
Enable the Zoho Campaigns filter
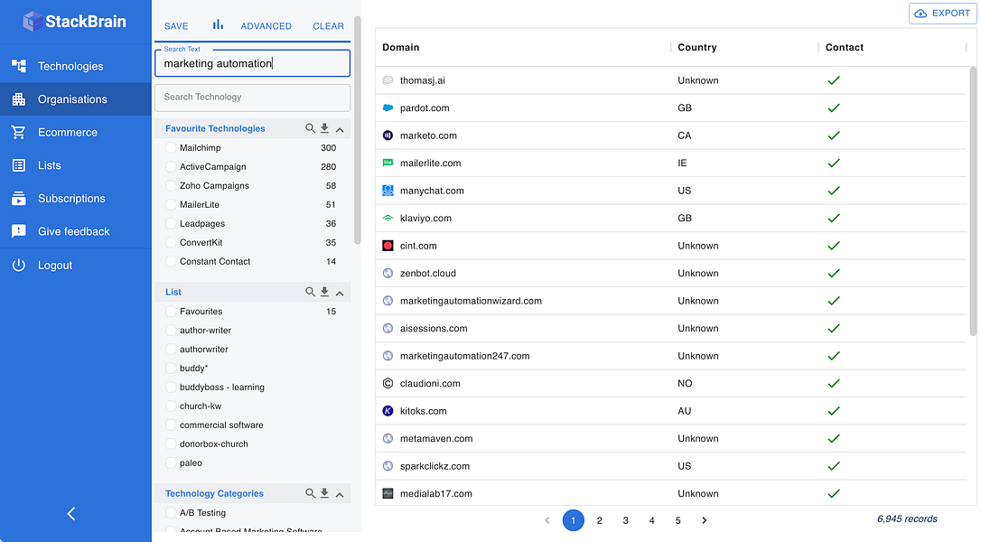coord(170,185)
